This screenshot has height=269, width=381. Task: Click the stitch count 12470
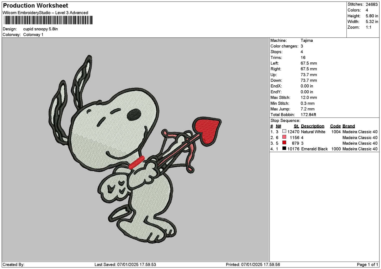click(x=293, y=132)
